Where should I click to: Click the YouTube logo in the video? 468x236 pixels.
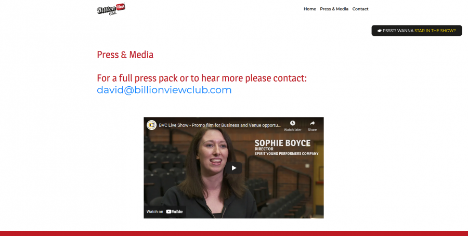coord(174,212)
